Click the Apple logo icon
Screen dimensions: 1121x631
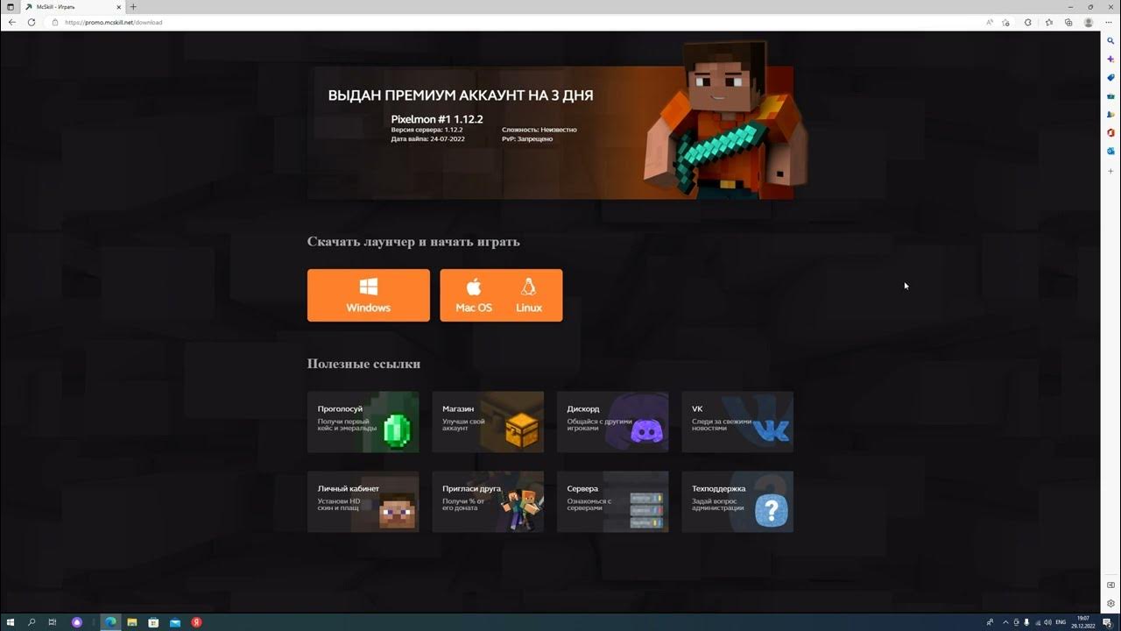pyautogui.click(x=474, y=287)
